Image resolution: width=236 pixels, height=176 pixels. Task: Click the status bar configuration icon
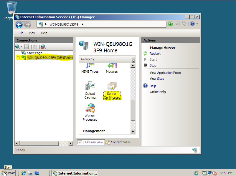click(x=195, y=150)
